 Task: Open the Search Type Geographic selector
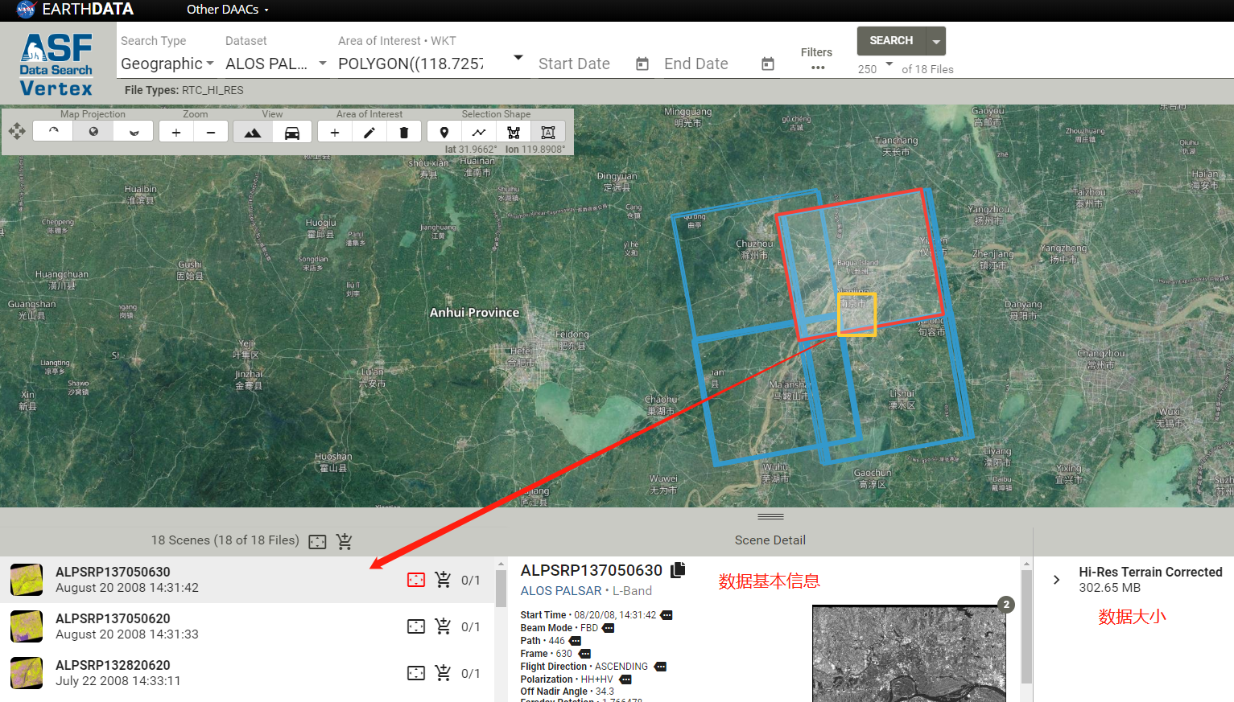coord(166,64)
